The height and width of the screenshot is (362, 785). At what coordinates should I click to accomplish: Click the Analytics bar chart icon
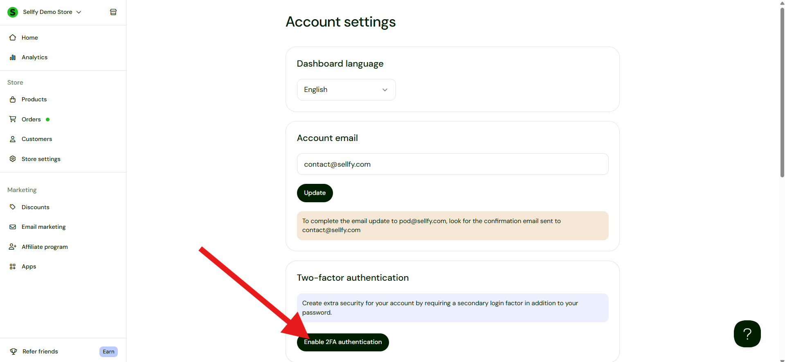pyautogui.click(x=13, y=58)
